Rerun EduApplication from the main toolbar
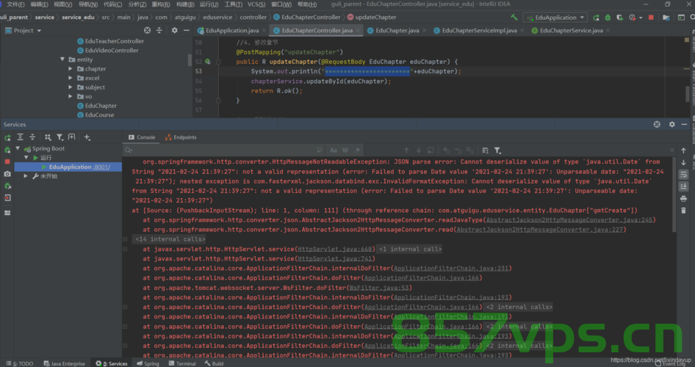695x367 pixels. pyautogui.click(x=596, y=18)
